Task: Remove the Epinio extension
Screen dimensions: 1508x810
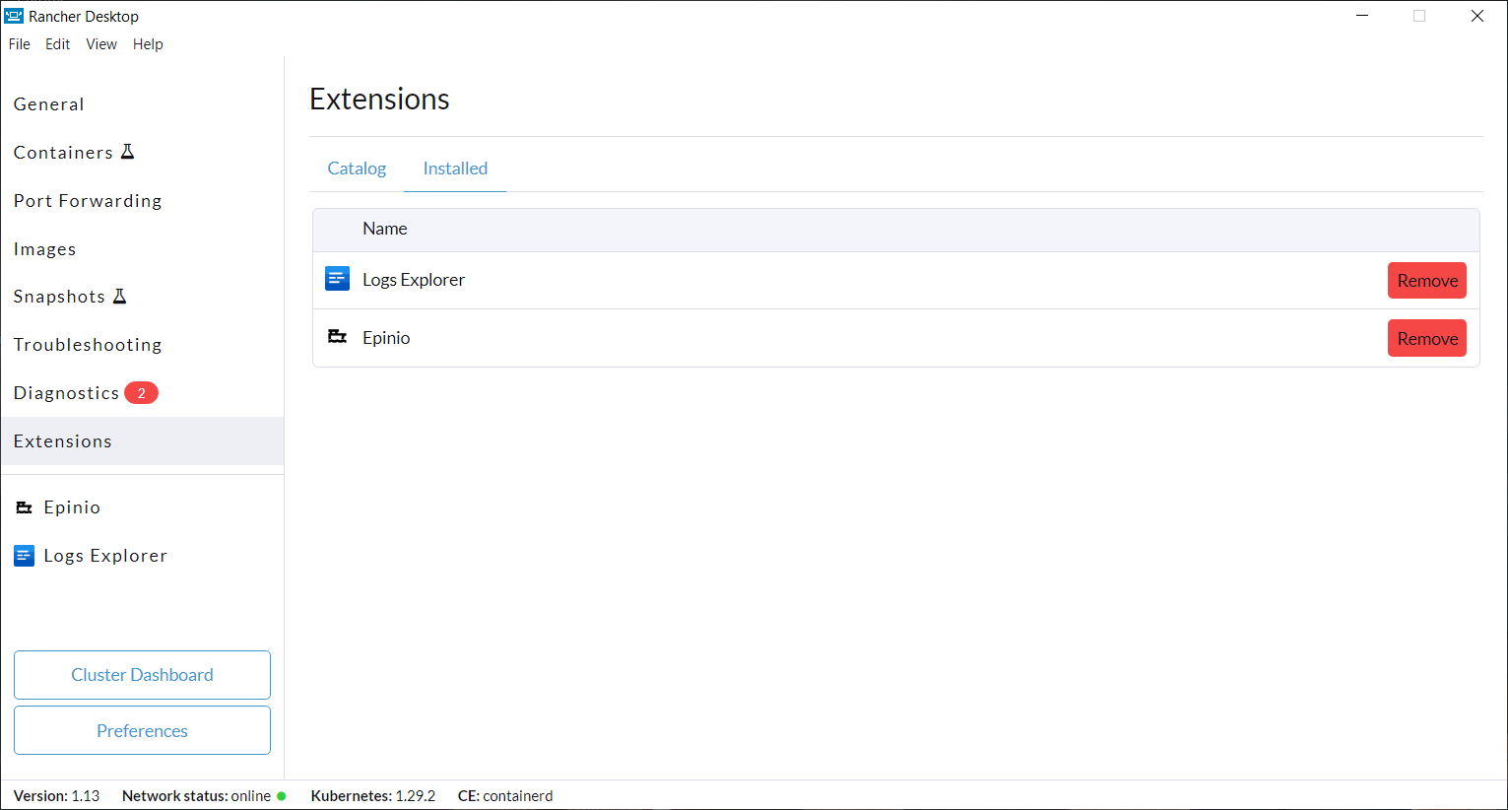Action: pyautogui.click(x=1427, y=338)
